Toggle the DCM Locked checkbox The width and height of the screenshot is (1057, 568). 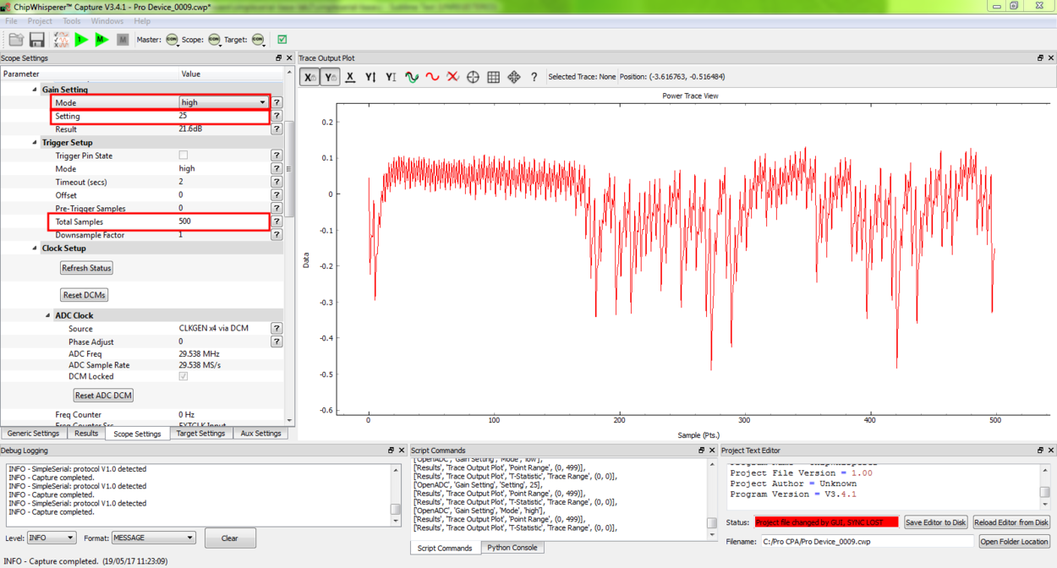(x=183, y=377)
